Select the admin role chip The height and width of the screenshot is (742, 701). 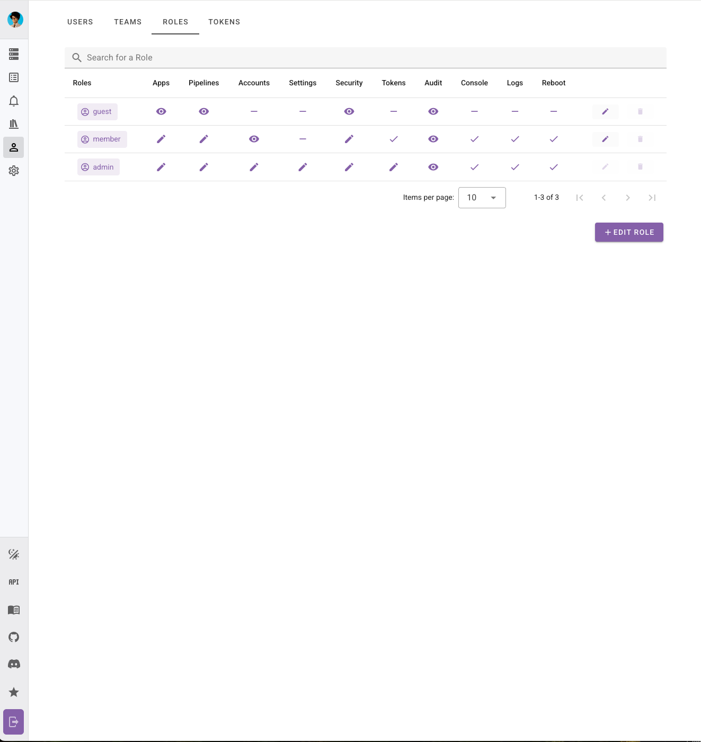(99, 167)
